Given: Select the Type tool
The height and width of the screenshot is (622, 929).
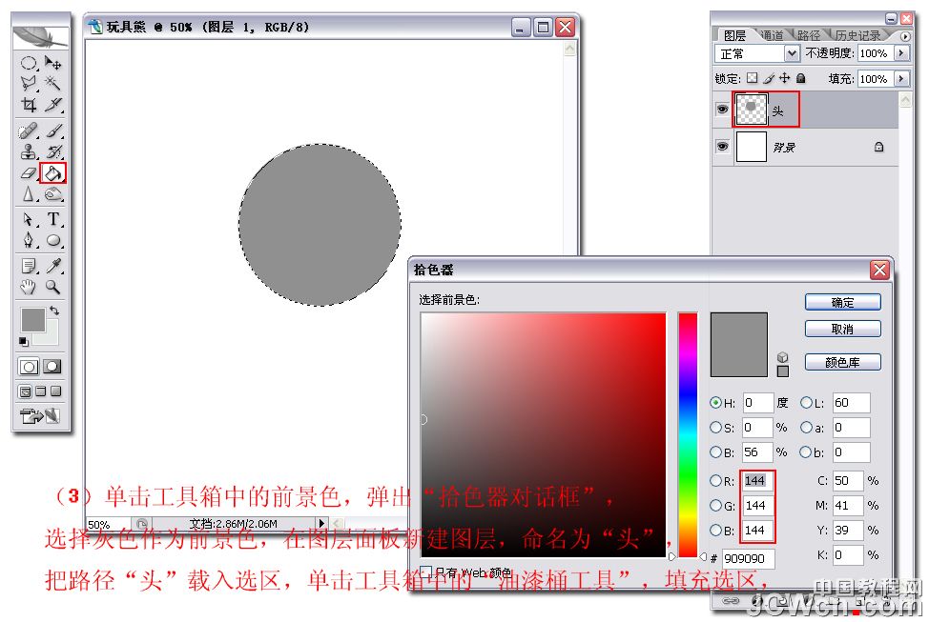Looking at the screenshot, I should (53, 220).
